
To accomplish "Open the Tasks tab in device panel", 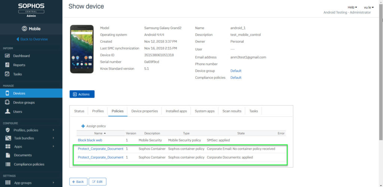I will click(254, 111).
